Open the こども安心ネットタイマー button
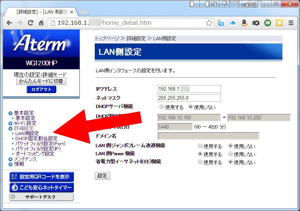This screenshot has width=300, height=211. (41, 188)
